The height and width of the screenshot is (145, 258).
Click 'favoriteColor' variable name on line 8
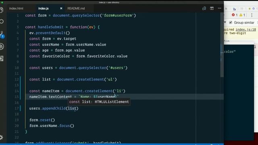point(56,56)
